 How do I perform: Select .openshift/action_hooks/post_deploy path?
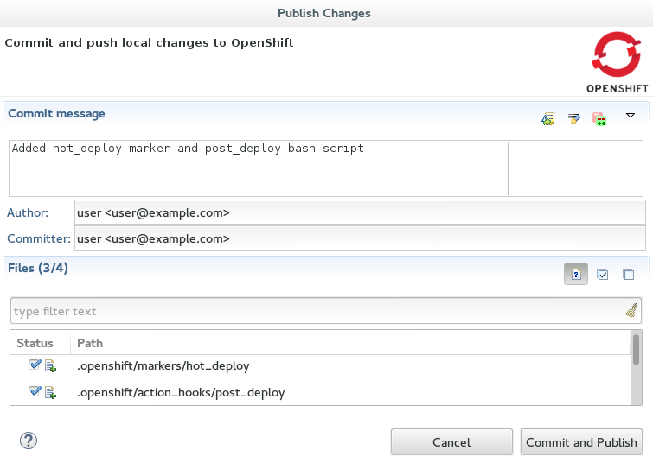pos(181,393)
